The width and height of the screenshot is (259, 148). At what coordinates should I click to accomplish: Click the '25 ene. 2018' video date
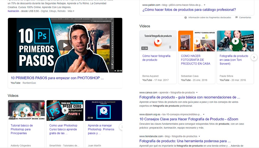200,80
